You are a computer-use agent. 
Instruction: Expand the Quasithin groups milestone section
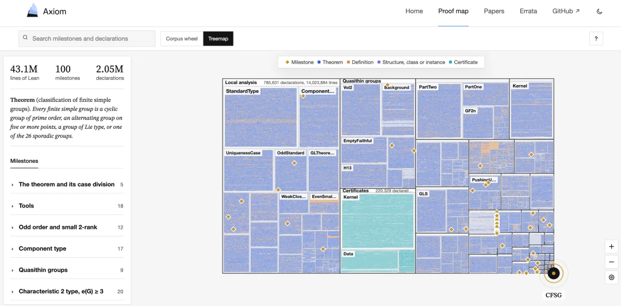click(67, 270)
